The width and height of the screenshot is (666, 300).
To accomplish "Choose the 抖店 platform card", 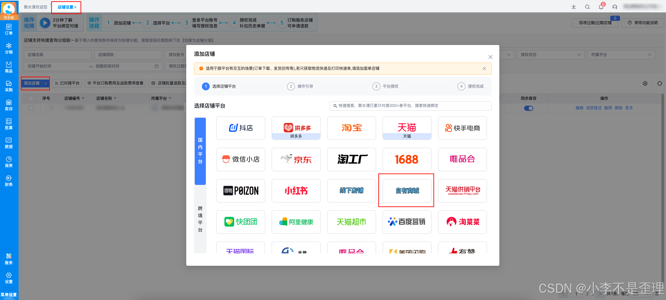I will pyautogui.click(x=241, y=128).
